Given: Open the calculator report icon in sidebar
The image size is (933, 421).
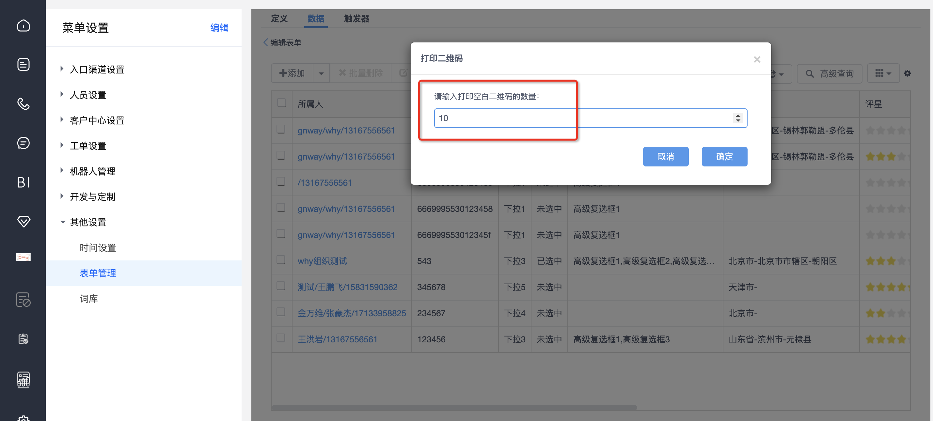Looking at the screenshot, I should click(x=23, y=380).
